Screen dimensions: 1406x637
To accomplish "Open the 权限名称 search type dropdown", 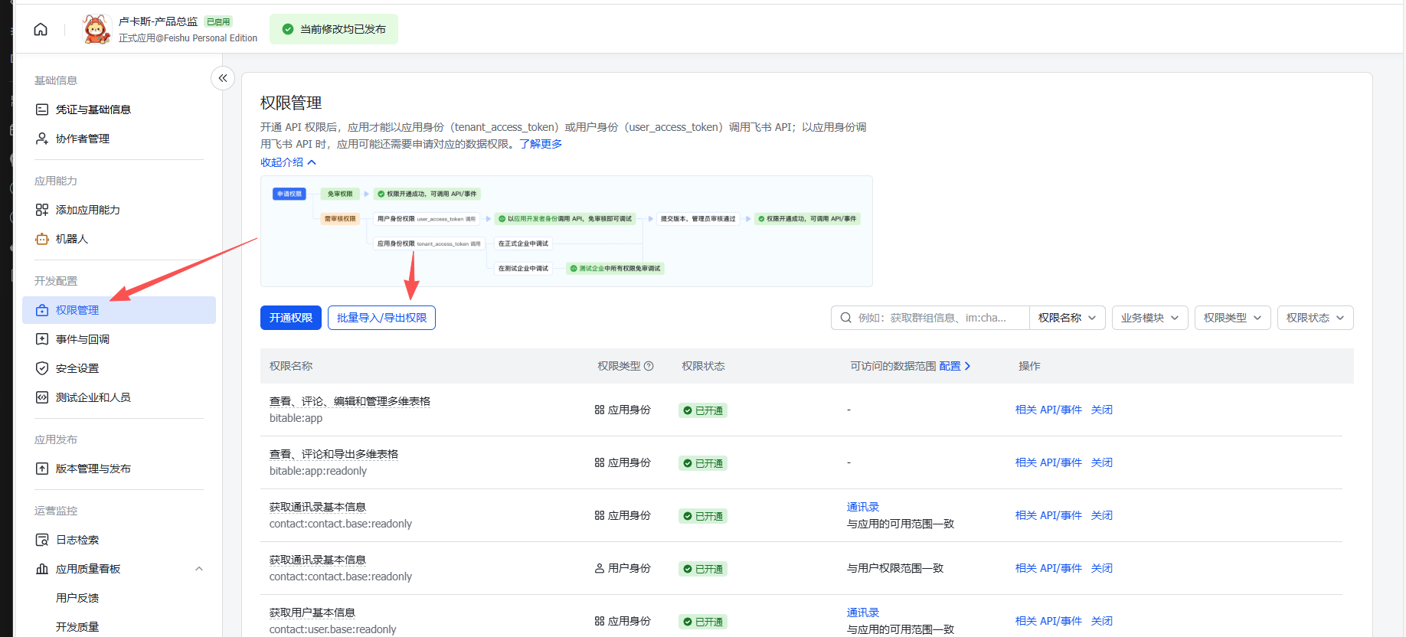I will tap(1067, 318).
